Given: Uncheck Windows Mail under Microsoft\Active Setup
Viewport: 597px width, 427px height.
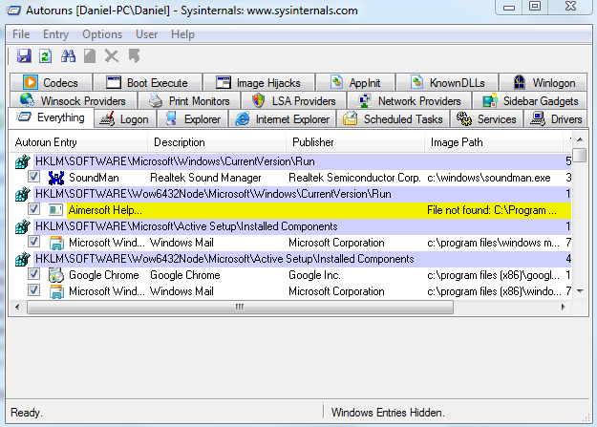Looking at the screenshot, I should pos(33,242).
